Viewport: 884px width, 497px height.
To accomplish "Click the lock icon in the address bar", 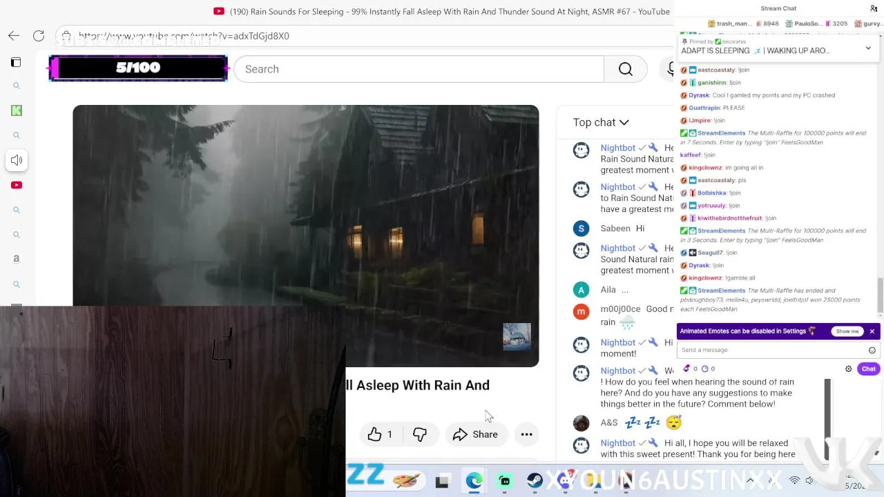I will coord(66,35).
